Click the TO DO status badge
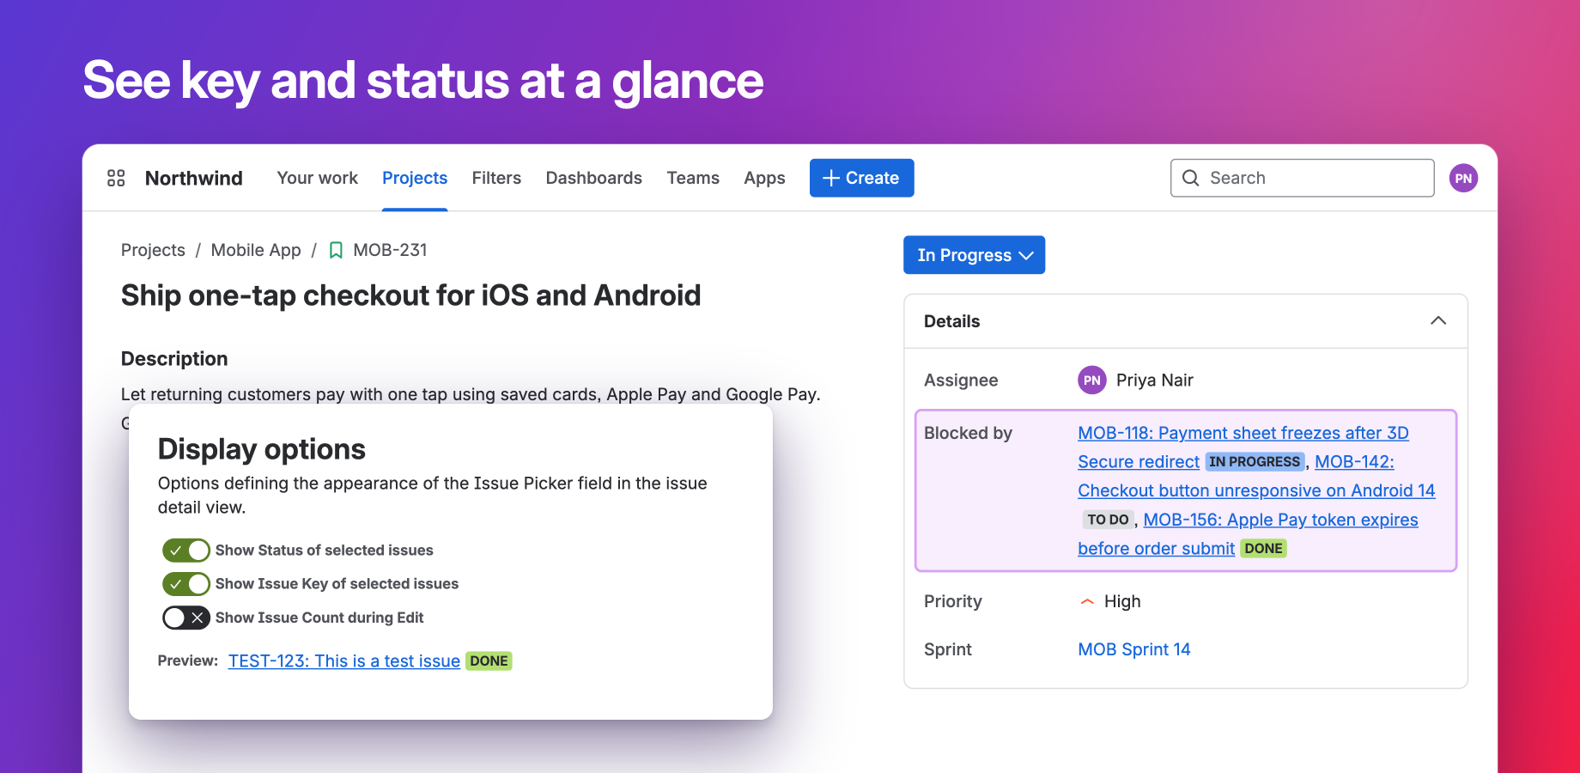Image resolution: width=1580 pixels, height=773 pixels. [1108, 520]
